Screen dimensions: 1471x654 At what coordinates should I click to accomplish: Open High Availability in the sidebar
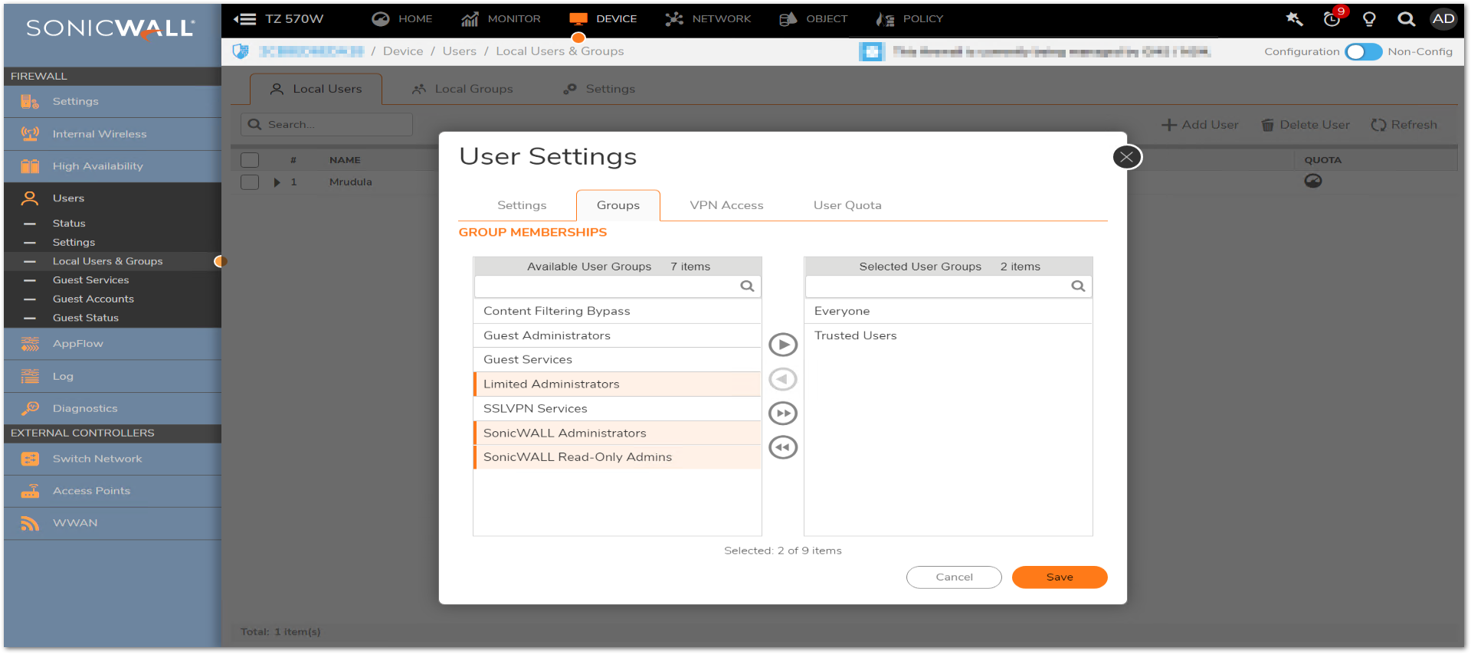click(113, 166)
